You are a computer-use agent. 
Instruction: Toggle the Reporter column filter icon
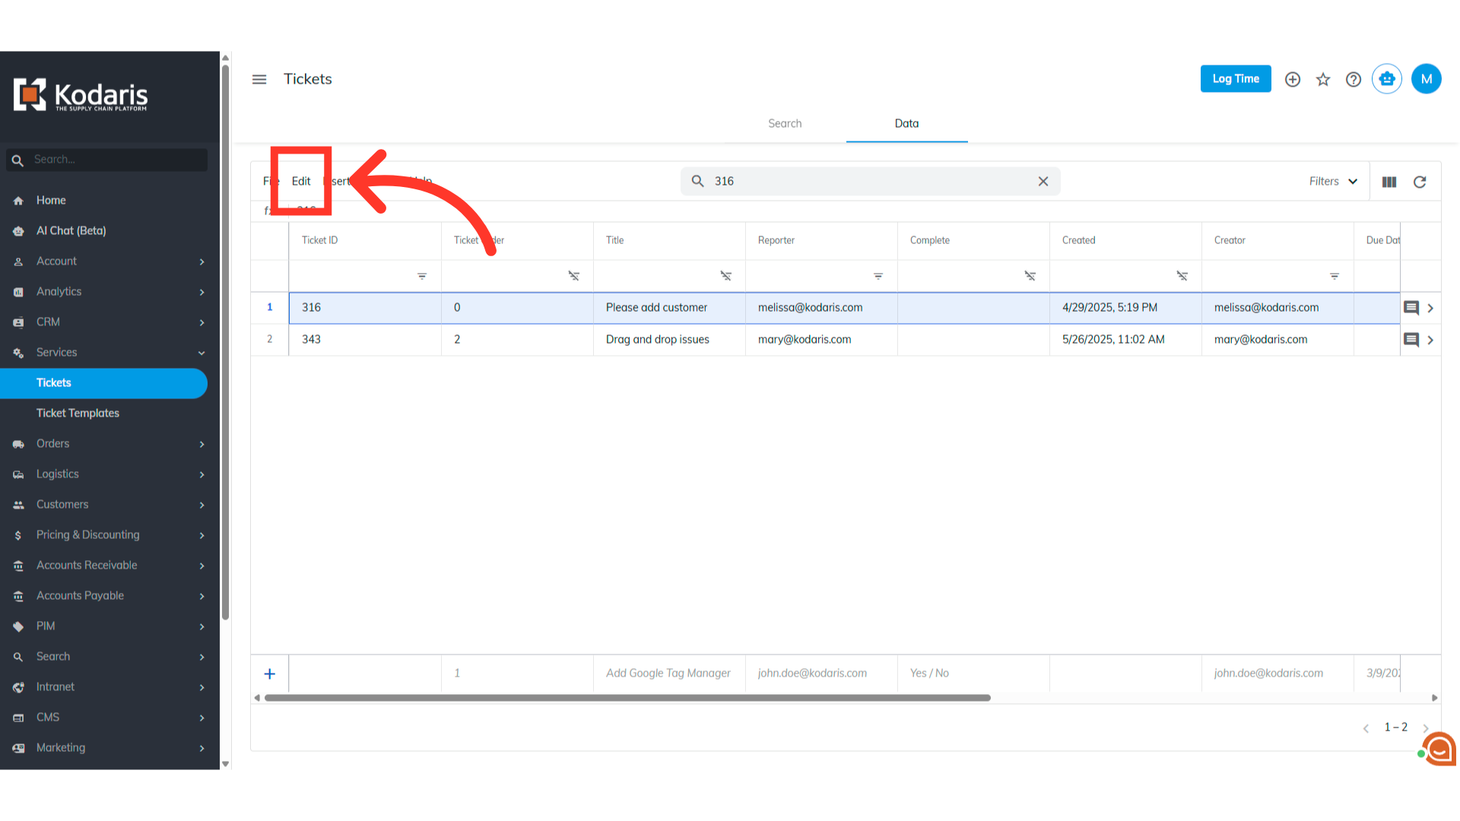pyautogui.click(x=878, y=276)
